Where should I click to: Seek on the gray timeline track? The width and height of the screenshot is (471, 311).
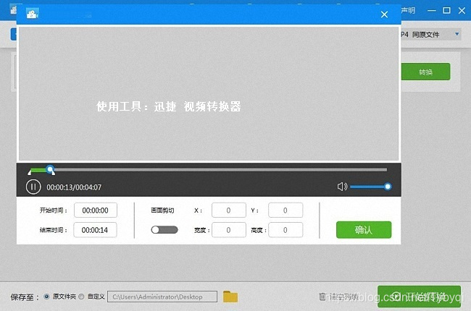221,170
